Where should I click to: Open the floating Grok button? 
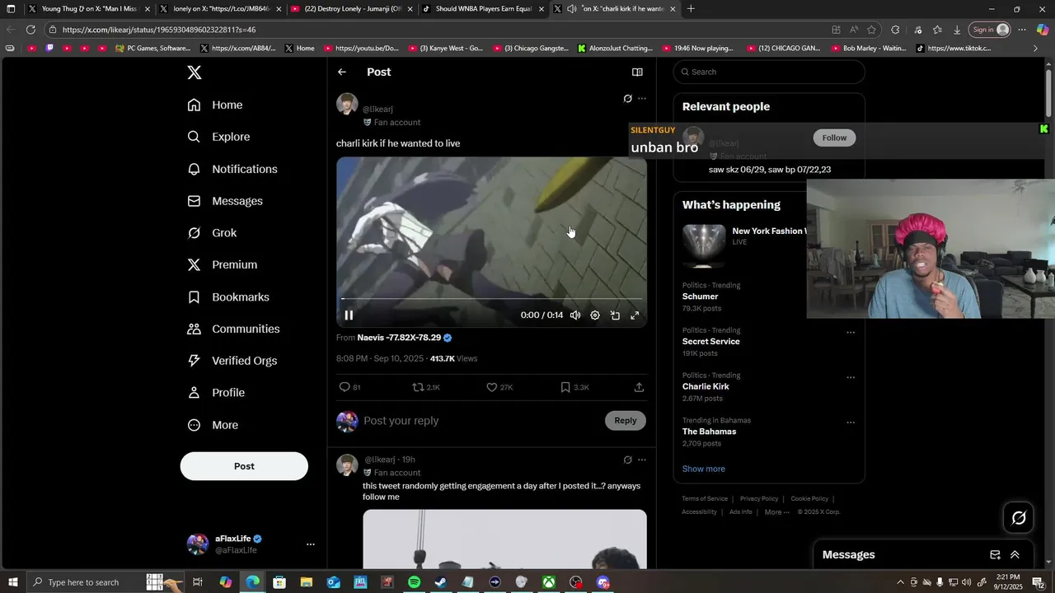[1019, 518]
